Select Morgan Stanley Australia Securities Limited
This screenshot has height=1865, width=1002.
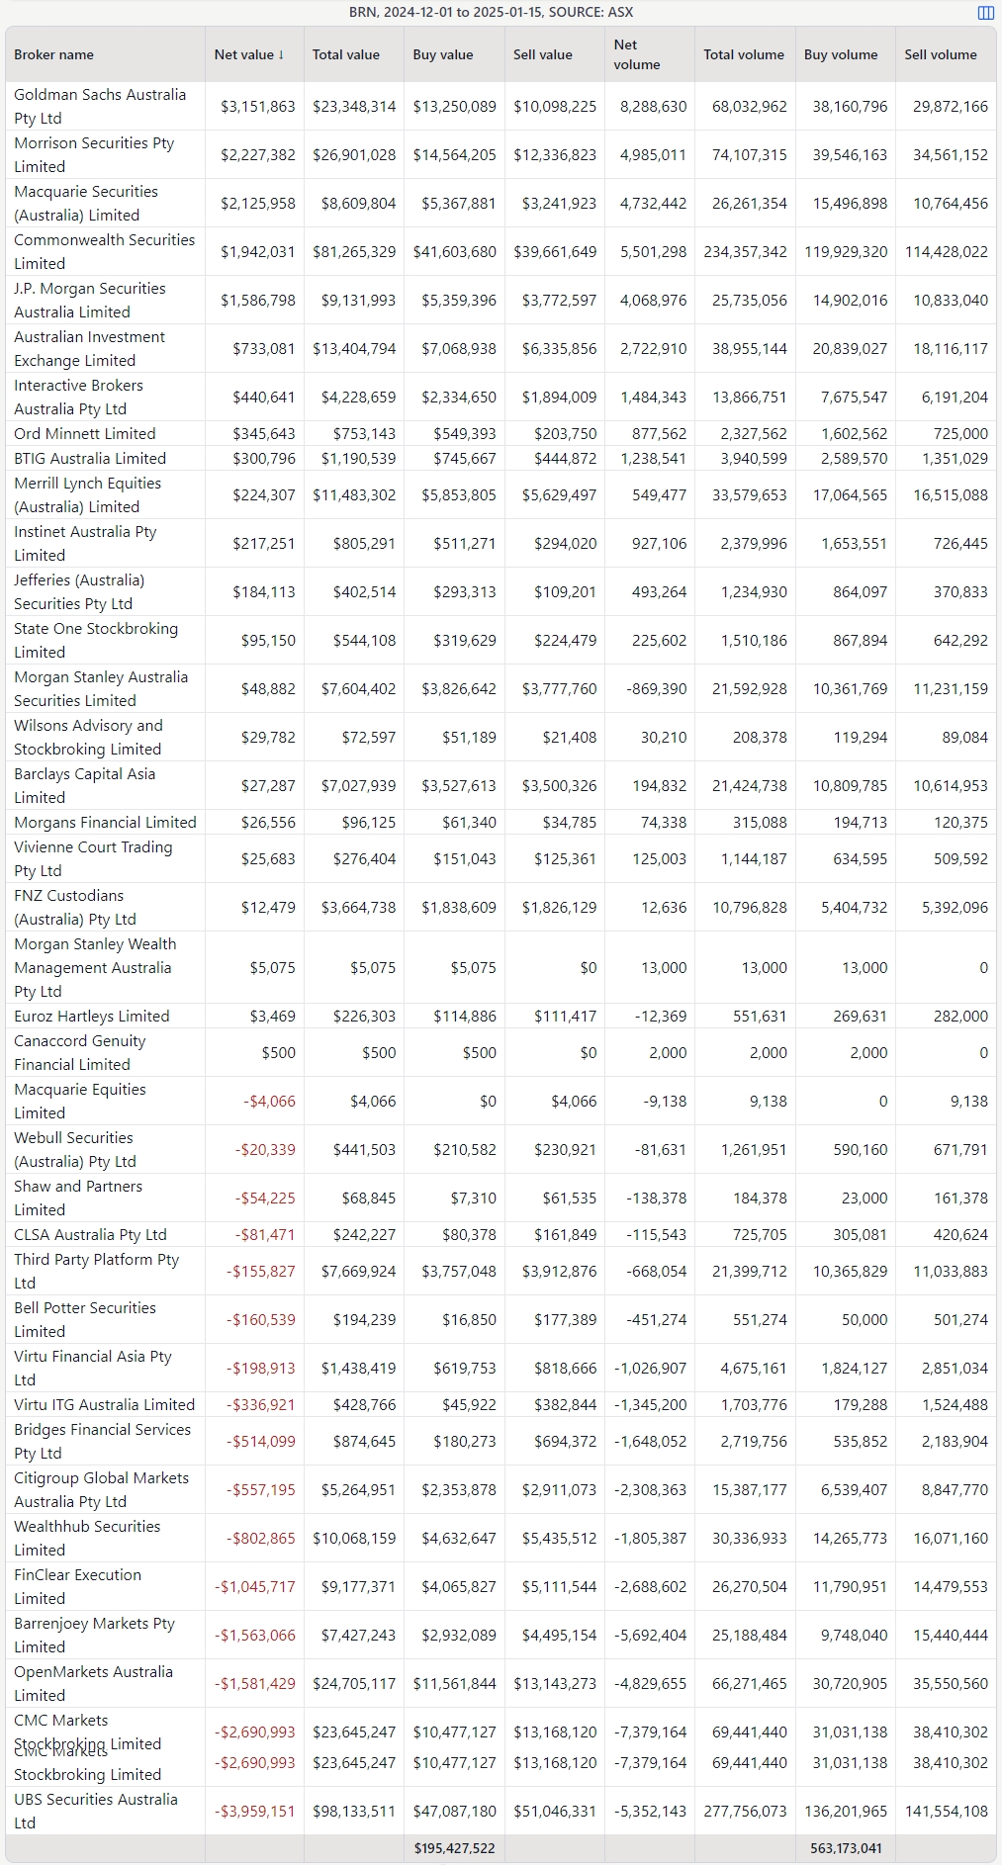point(101,688)
